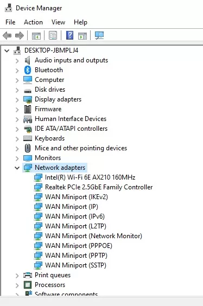Open the View menu
The image size is (203, 306).
pos(58,22)
